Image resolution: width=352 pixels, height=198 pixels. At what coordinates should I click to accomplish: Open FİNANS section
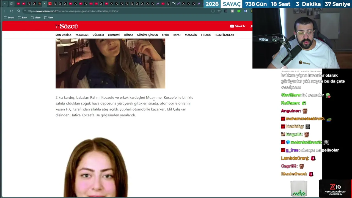point(206,35)
